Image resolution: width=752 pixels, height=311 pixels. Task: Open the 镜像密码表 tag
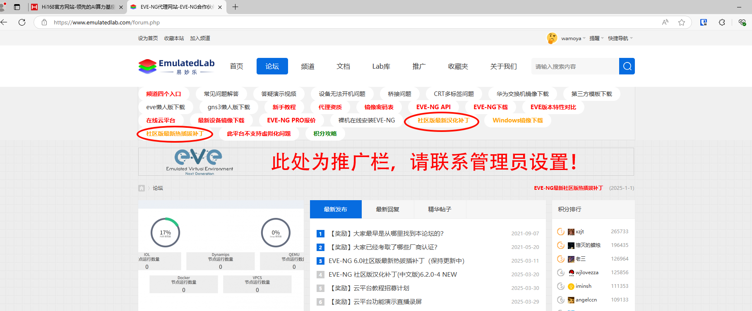(379, 107)
